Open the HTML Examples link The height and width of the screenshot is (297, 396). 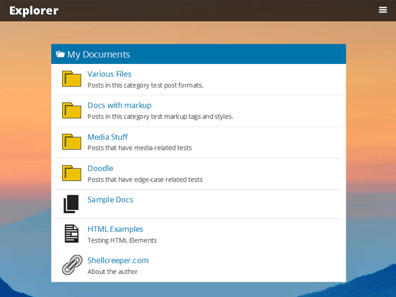pyautogui.click(x=115, y=229)
